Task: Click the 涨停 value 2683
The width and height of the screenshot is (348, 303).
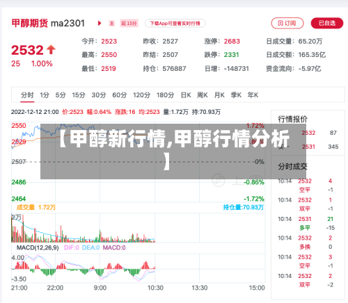Action: point(232,42)
